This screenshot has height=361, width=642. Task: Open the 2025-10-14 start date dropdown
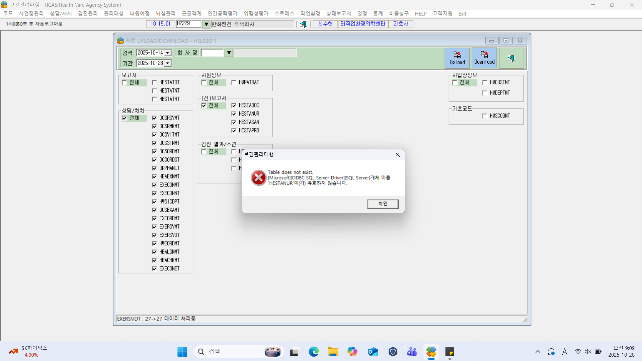click(x=168, y=53)
